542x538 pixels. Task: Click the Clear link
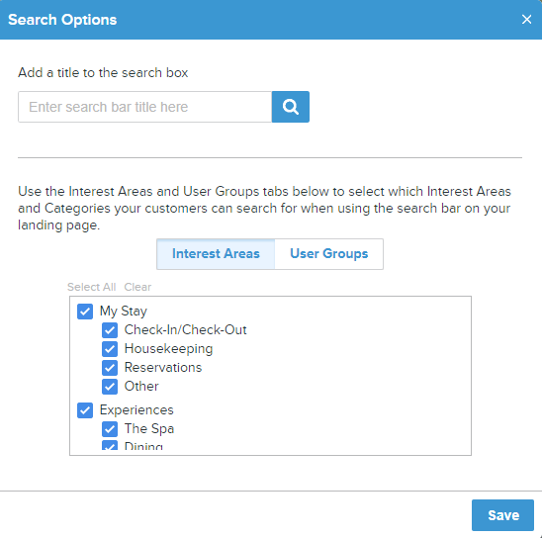(x=137, y=287)
